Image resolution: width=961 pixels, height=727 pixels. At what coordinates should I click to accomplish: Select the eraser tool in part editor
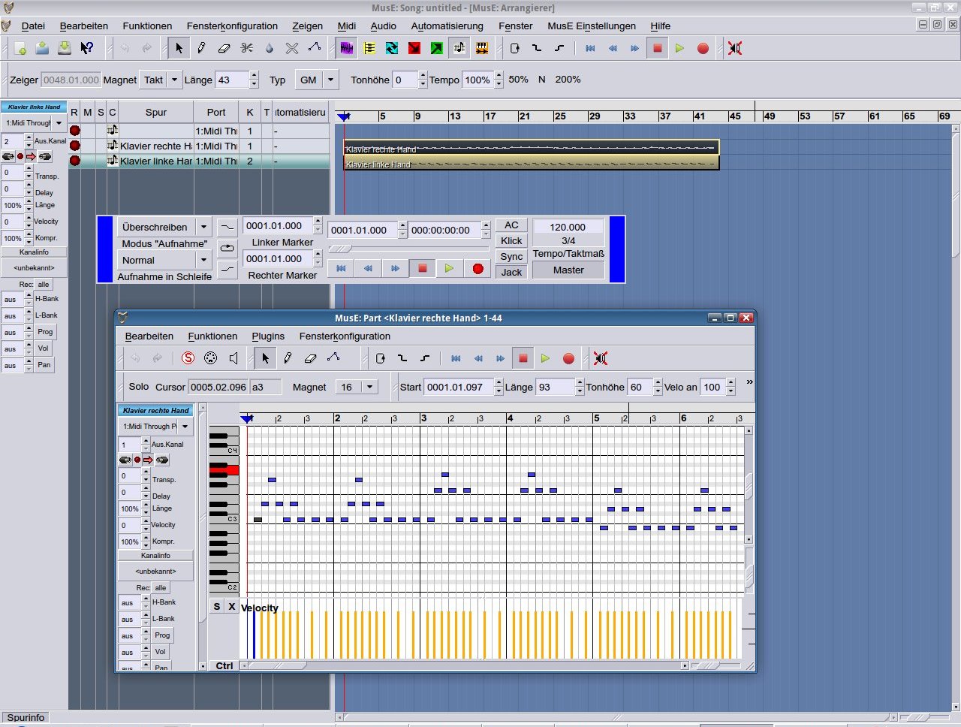tap(310, 358)
